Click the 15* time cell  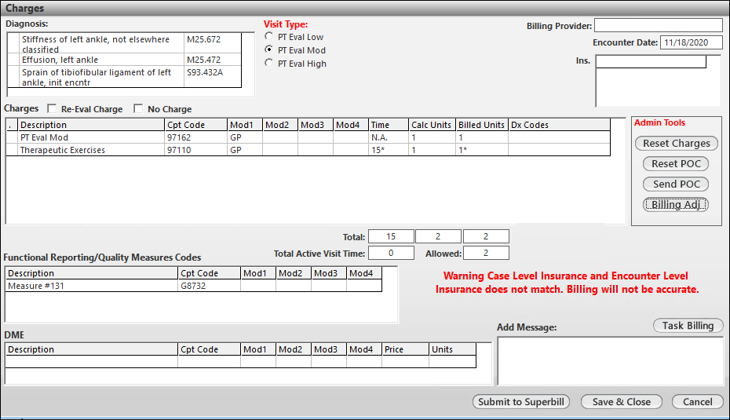pyautogui.click(x=389, y=150)
